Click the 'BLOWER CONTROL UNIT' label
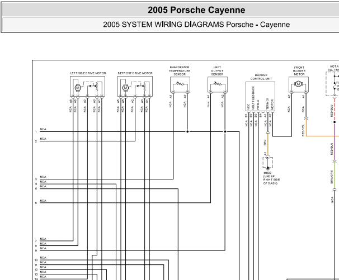 pyautogui.click(x=261, y=77)
